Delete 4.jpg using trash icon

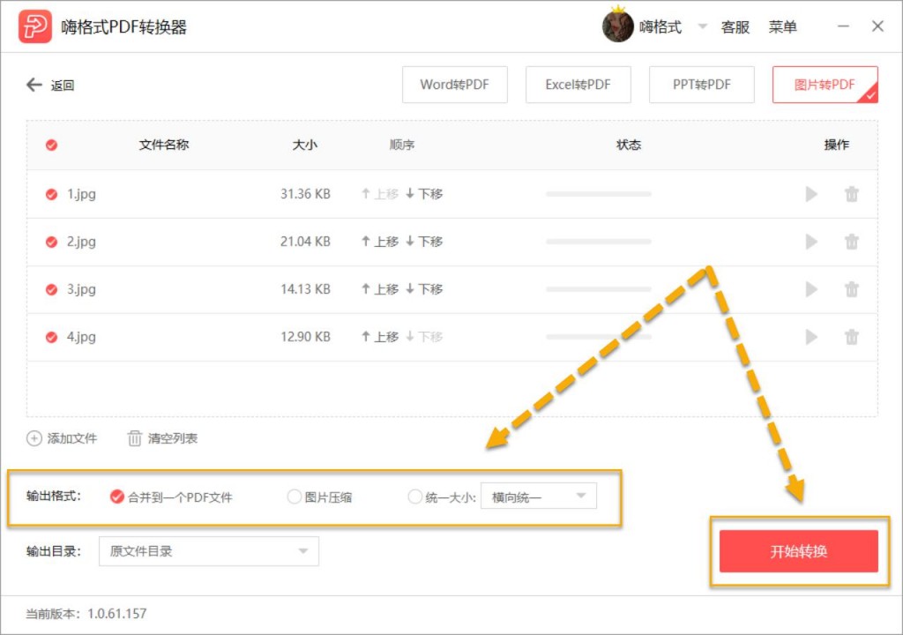click(x=852, y=337)
